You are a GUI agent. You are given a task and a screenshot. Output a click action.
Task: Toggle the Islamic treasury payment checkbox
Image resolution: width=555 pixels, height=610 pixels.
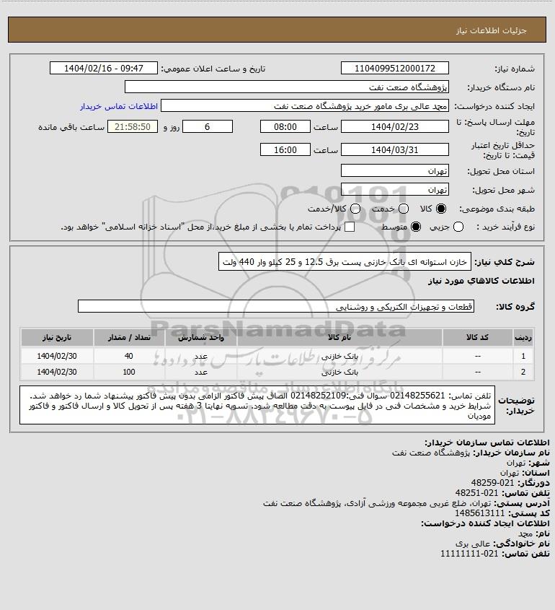tap(350, 227)
